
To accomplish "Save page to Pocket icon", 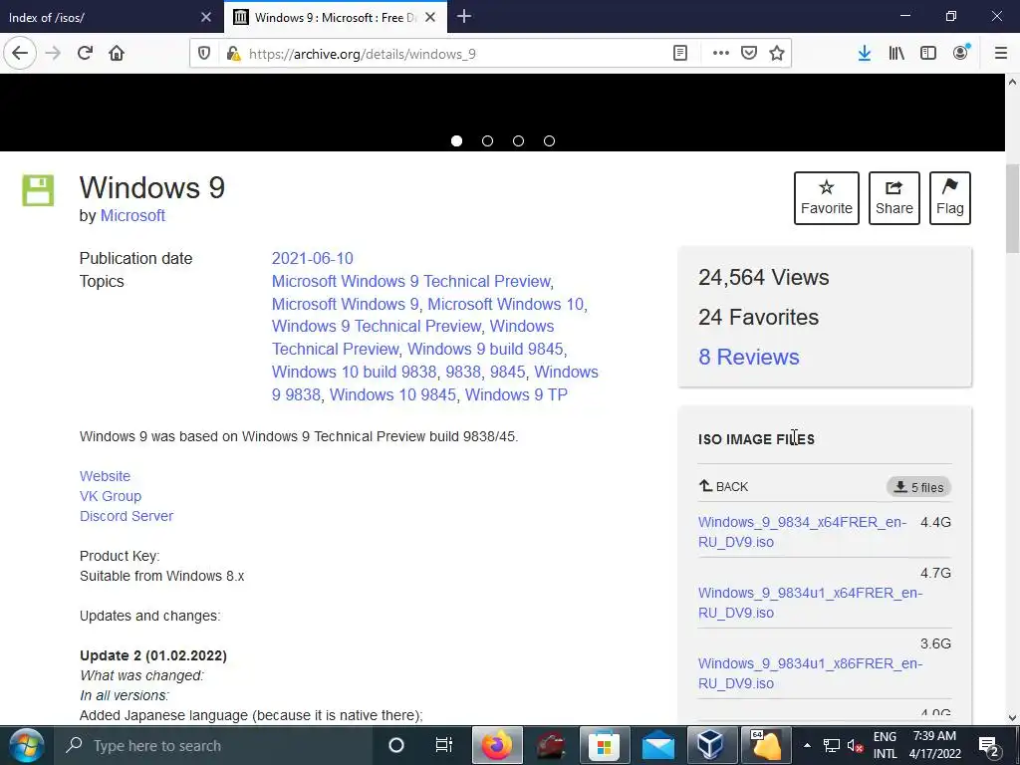I will [x=749, y=54].
